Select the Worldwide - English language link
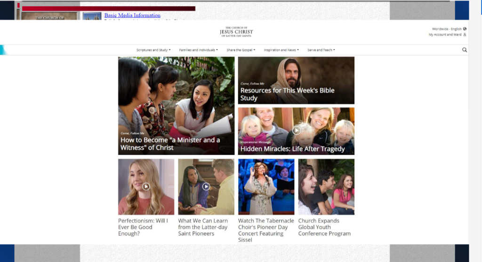 [x=447, y=29]
